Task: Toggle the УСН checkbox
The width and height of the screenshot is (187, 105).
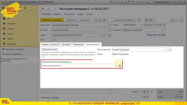Action: click(53, 40)
